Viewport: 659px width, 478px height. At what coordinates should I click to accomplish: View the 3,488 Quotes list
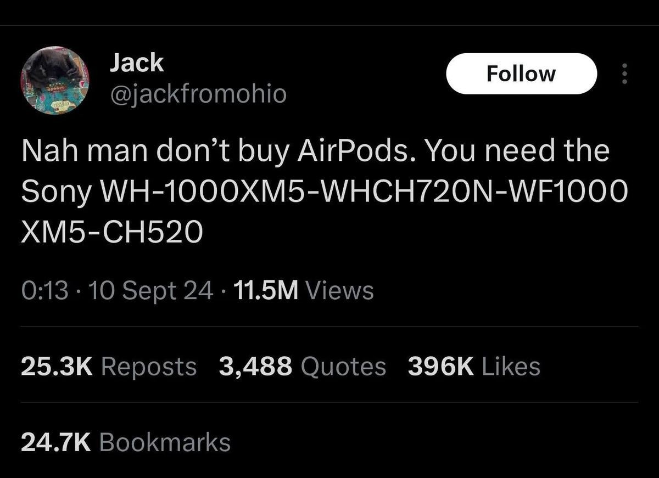click(x=302, y=366)
